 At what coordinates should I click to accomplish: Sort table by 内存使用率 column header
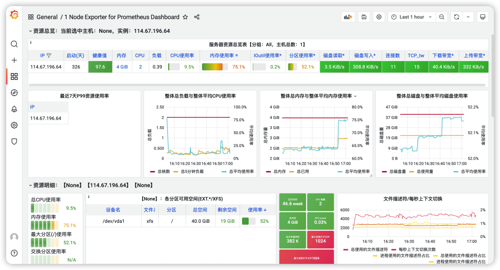pos(224,55)
